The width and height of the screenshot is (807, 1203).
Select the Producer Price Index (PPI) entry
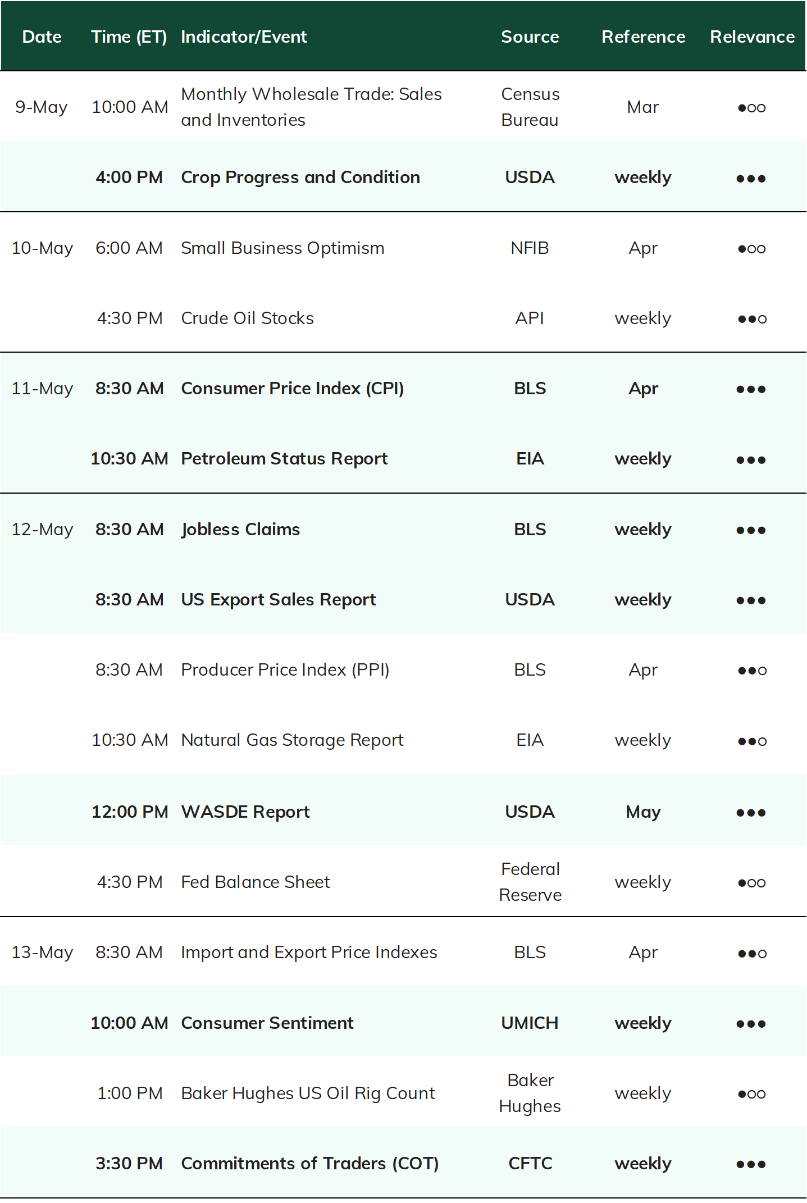[x=285, y=669]
